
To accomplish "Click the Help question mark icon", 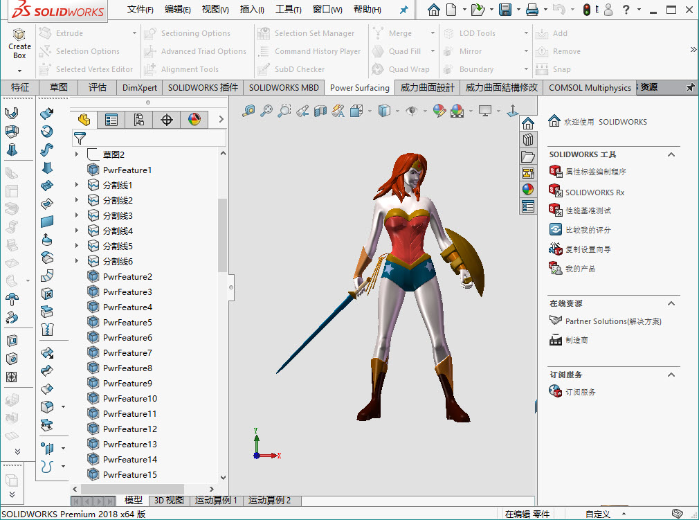I will [x=626, y=10].
